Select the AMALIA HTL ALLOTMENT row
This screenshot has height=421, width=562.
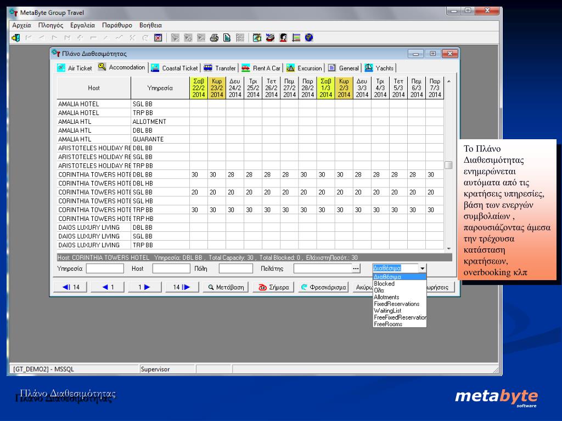[x=250, y=122]
